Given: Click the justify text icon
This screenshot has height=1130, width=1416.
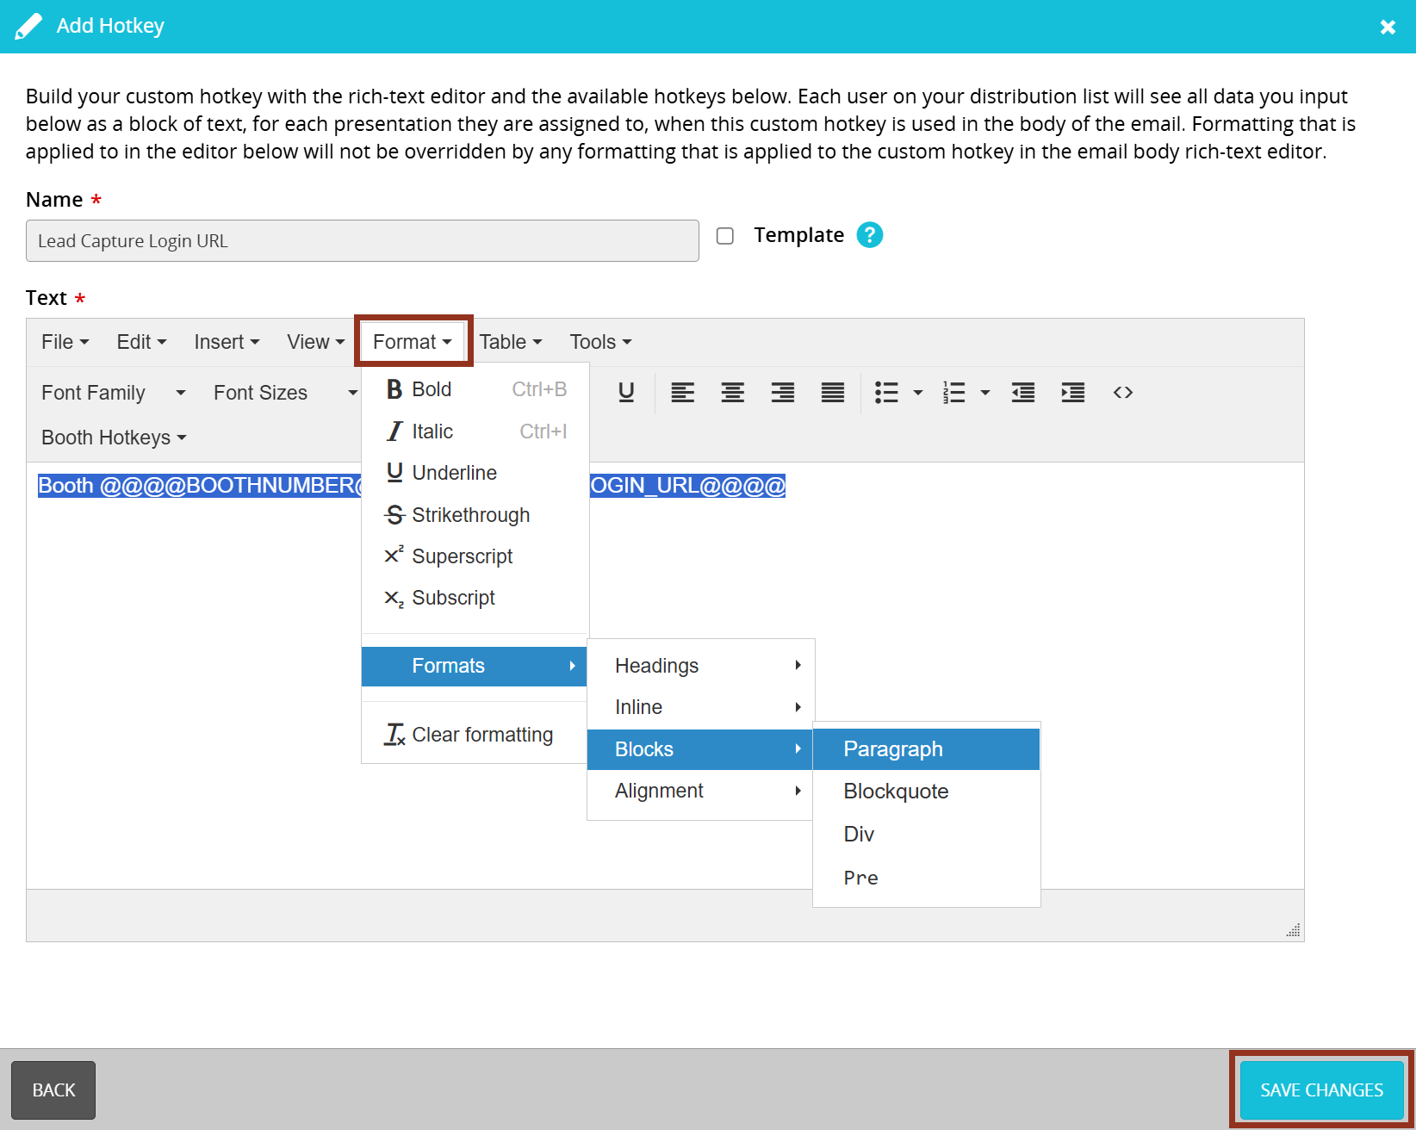Looking at the screenshot, I should (832, 392).
